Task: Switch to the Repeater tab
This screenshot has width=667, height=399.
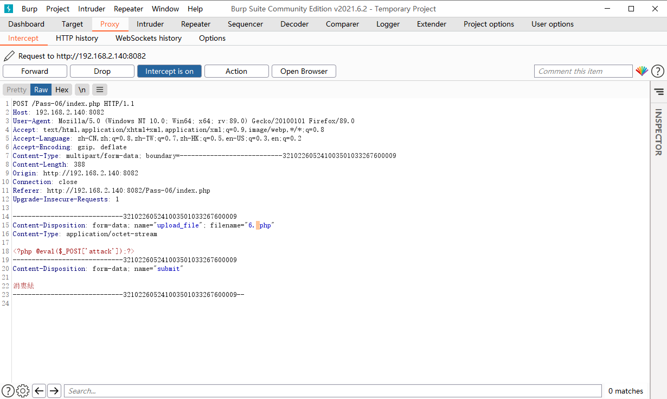Action: tap(196, 24)
